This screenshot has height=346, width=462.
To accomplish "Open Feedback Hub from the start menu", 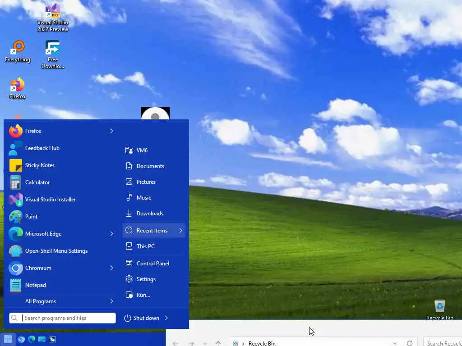I will 61,148.
